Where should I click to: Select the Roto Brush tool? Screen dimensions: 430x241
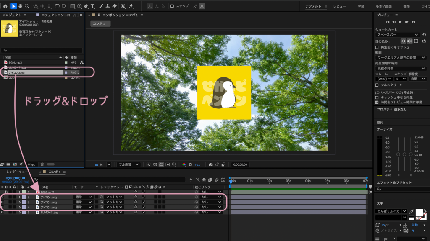point(123,6)
